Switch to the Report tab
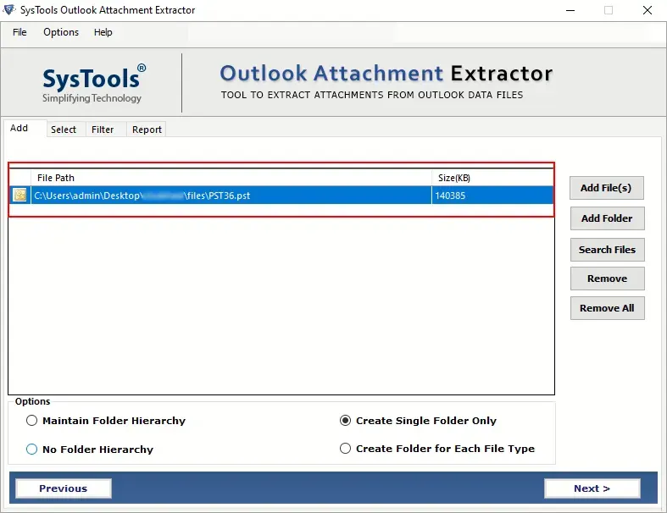Screen dimensions: 667x513 (x=147, y=130)
